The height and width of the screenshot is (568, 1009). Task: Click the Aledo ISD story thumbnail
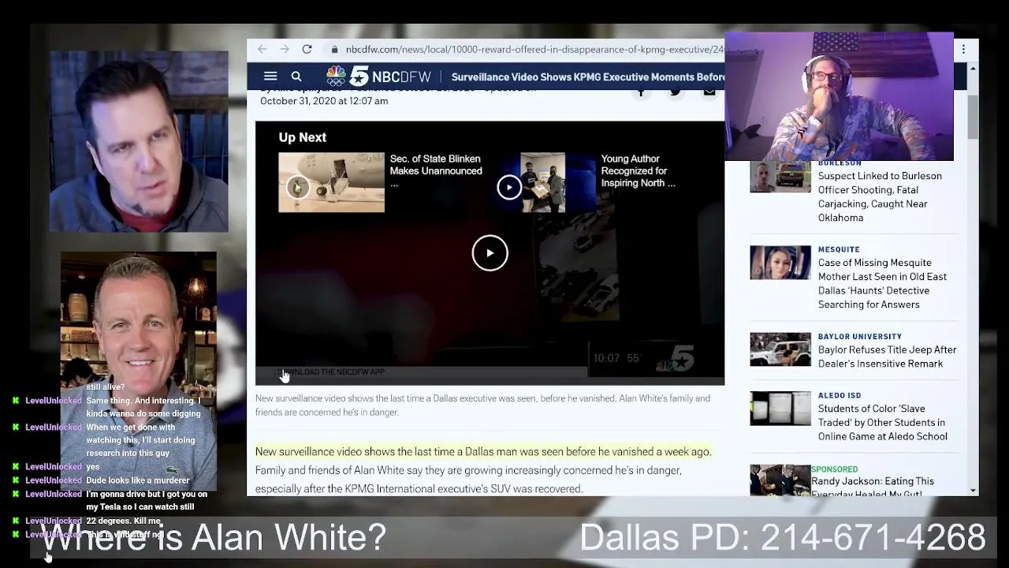780,409
